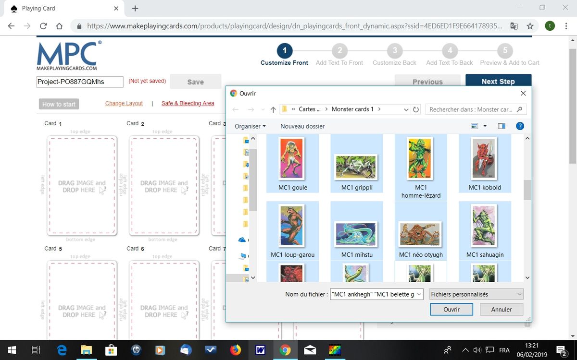This screenshot has height=360, width=577.
Task: Open the Windows Start menu
Action: tap(12, 350)
